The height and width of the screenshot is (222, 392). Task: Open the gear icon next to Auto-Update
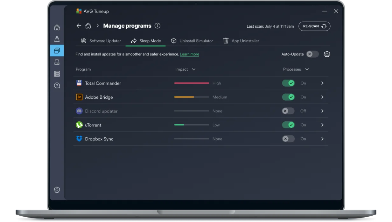click(x=327, y=54)
